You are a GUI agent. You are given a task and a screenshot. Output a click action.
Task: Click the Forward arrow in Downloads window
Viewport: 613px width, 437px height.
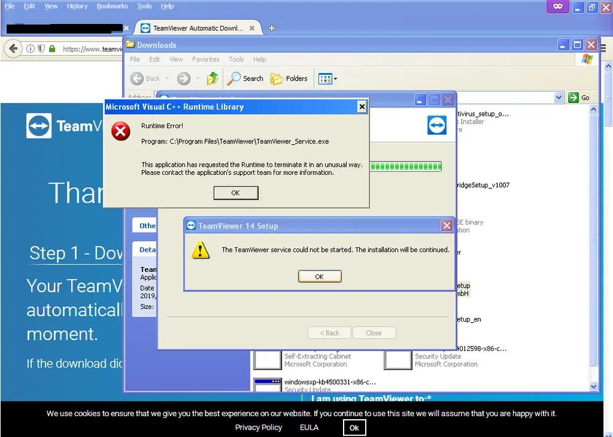tap(183, 79)
